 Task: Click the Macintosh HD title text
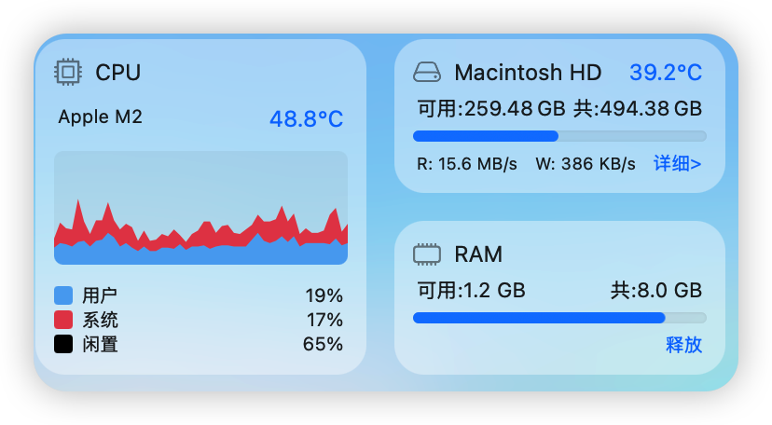coord(528,73)
